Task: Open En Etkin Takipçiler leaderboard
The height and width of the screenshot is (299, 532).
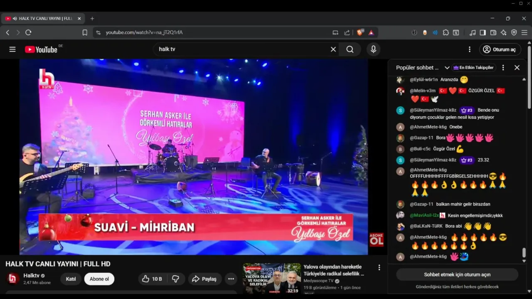Action: click(x=474, y=68)
